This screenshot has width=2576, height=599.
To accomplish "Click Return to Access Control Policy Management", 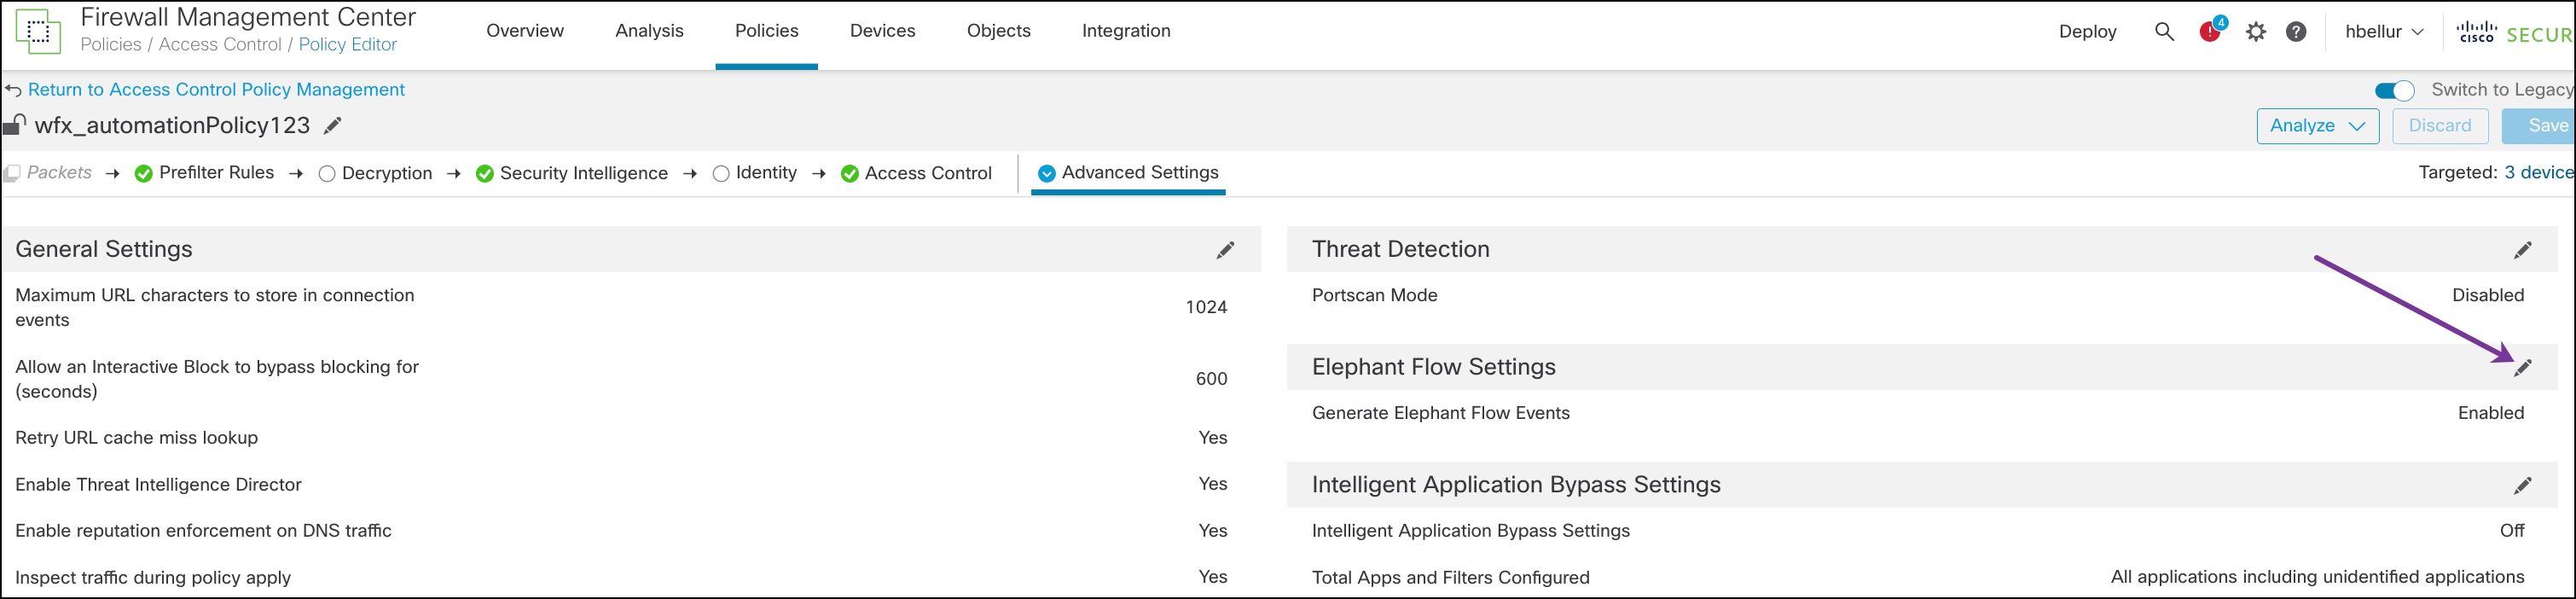I will tap(216, 90).
